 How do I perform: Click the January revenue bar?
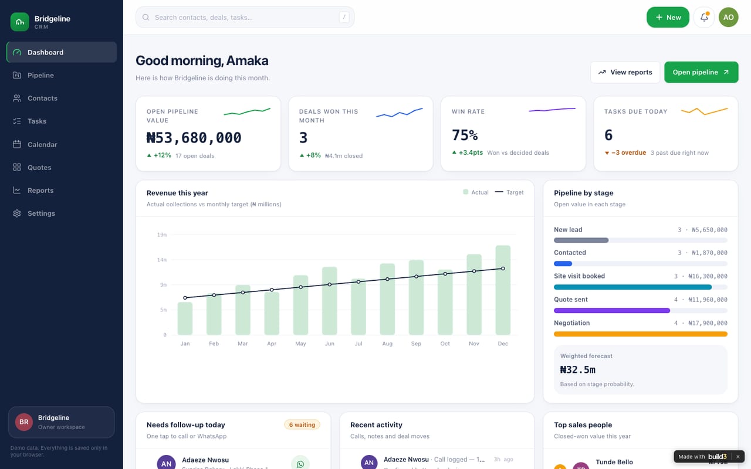pyautogui.click(x=185, y=318)
